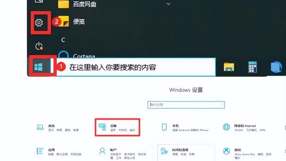286x161 pixels.
Task: Open the Windows Start button
Action: pos(38,67)
